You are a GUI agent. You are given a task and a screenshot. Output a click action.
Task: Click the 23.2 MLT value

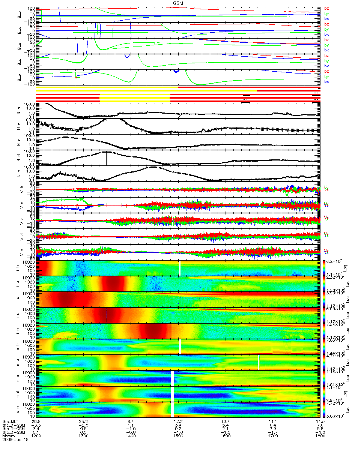click(x=83, y=421)
